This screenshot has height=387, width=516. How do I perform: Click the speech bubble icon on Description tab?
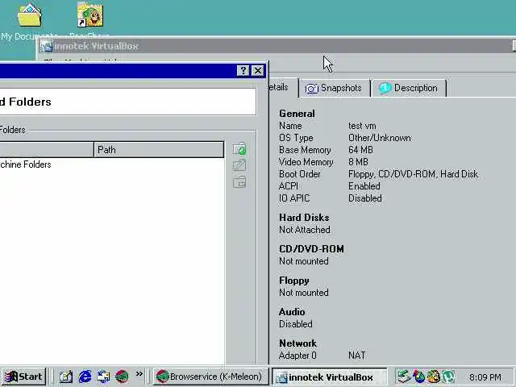tap(385, 88)
